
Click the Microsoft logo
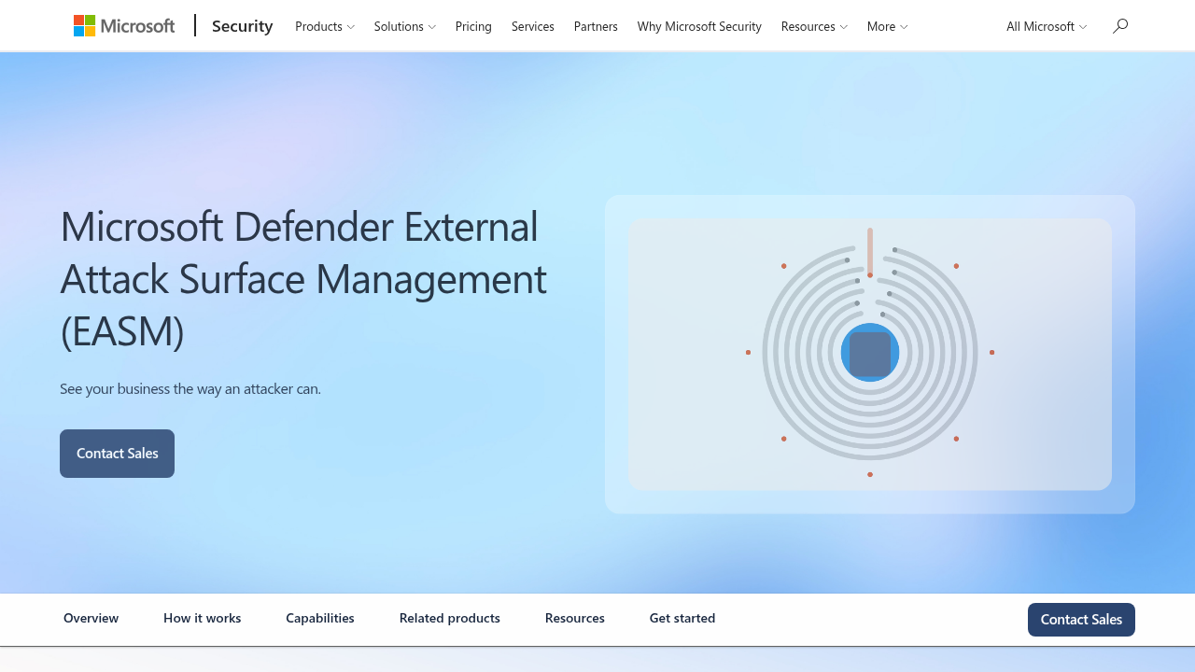(x=124, y=26)
